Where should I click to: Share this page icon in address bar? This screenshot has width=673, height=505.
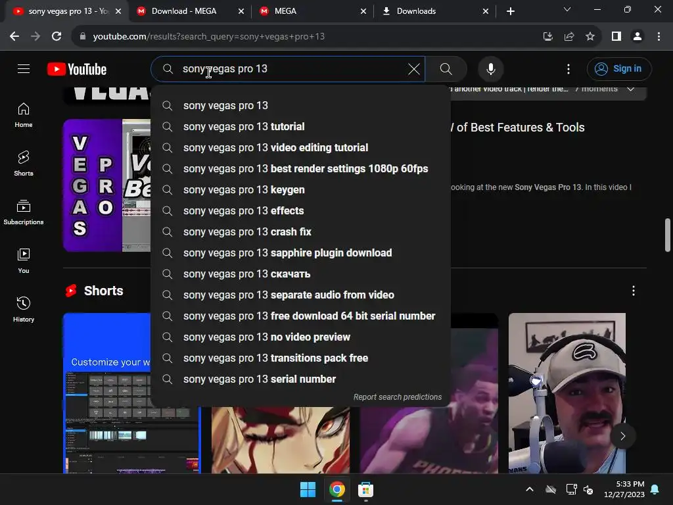point(569,37)
